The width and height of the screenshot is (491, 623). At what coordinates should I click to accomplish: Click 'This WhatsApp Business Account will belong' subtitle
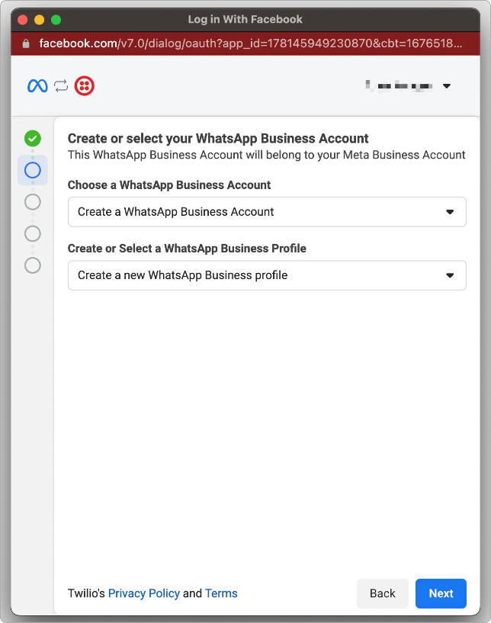266,155
